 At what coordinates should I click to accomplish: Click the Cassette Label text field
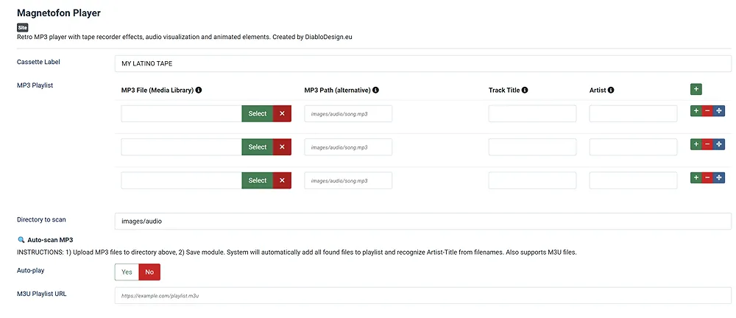click(x=422, y=63)
